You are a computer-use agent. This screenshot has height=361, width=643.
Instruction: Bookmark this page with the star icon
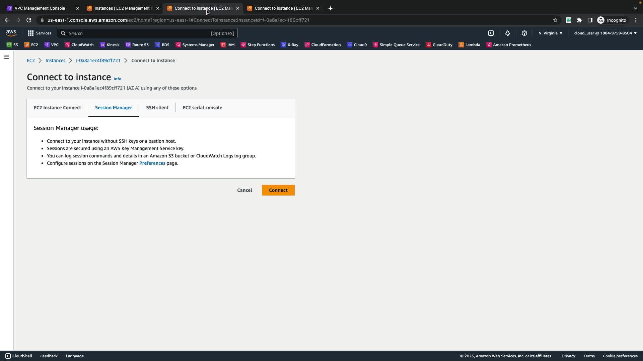555,20
